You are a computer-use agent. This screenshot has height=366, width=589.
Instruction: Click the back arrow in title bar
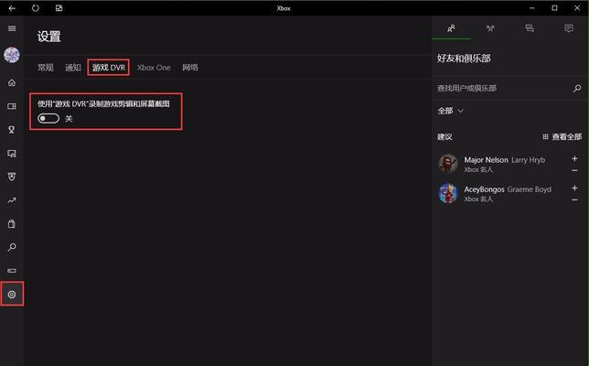click(12, 8)
